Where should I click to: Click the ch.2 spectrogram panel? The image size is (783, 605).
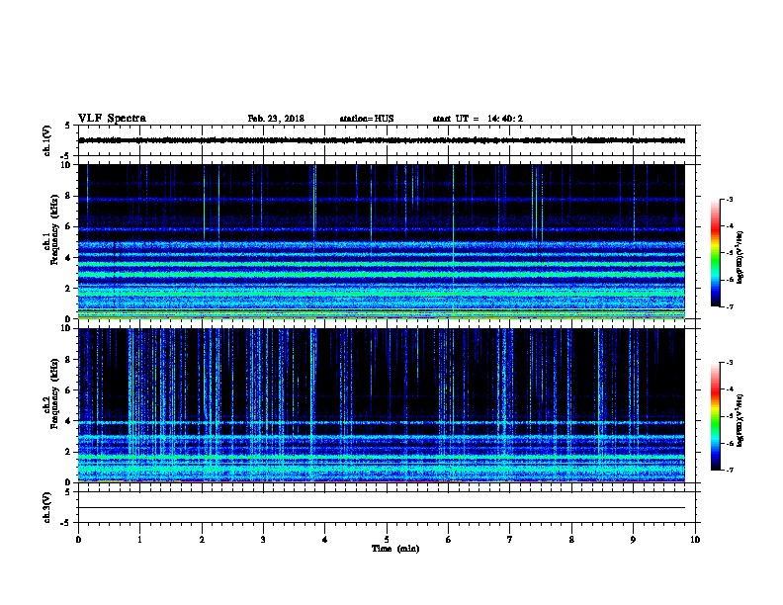pyautogui.click(x=382, y=405)
